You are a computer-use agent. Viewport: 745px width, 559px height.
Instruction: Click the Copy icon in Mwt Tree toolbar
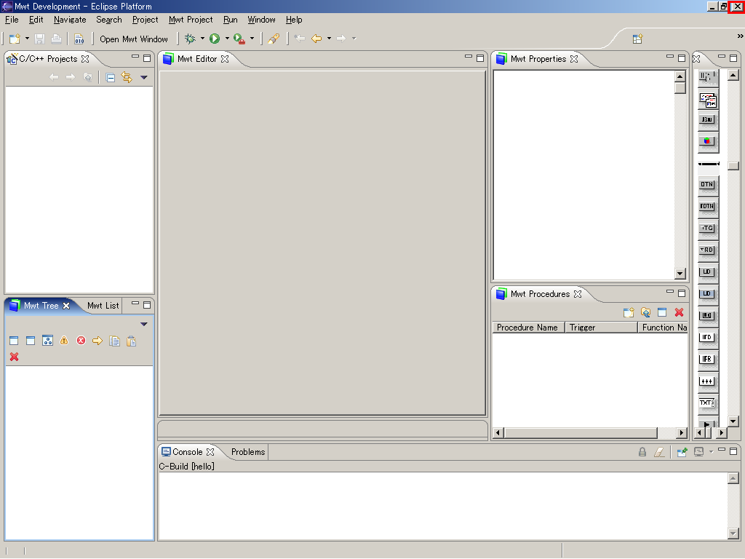[x=114, y=341]
